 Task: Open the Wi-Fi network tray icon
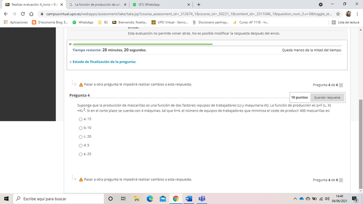tap(321, 199)
